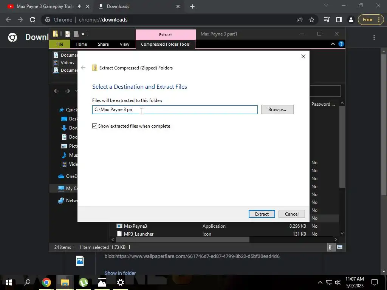The image size is (387, 290).
Task: Select Quick access in the navigation pane
Action: pos(68,110)
